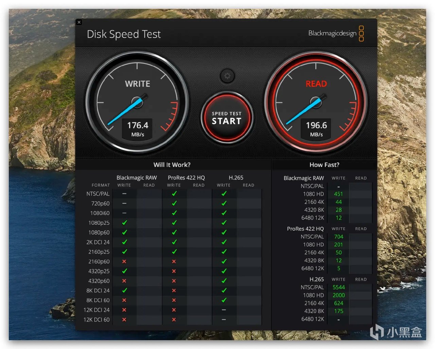Click the Blackmagic RAW red X for 12K DCI 60

pyautogui.click(x=124, y=319)
